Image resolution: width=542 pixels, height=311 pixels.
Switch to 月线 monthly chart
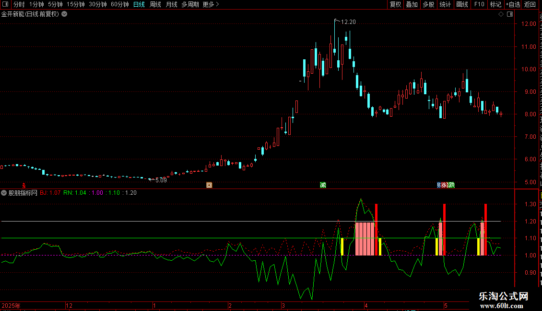(171, 4)
